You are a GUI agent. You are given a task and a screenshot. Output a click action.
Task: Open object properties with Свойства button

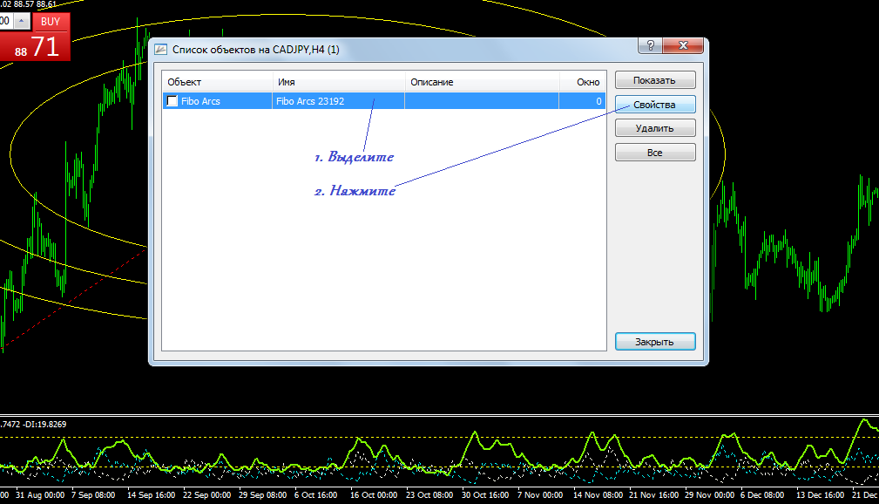coord(655,105)
